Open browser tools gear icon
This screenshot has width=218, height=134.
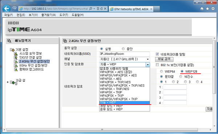pyautogui.click(x=213, y=9)
